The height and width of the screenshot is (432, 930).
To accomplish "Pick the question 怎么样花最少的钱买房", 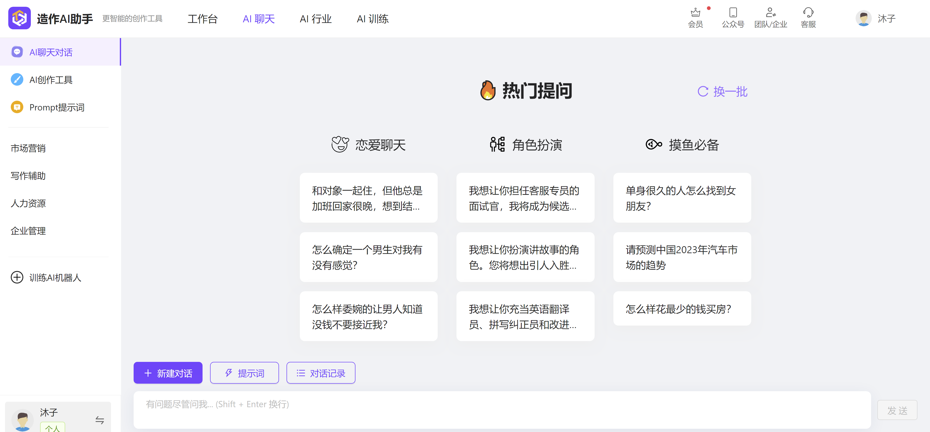I will tap(682, 309).
